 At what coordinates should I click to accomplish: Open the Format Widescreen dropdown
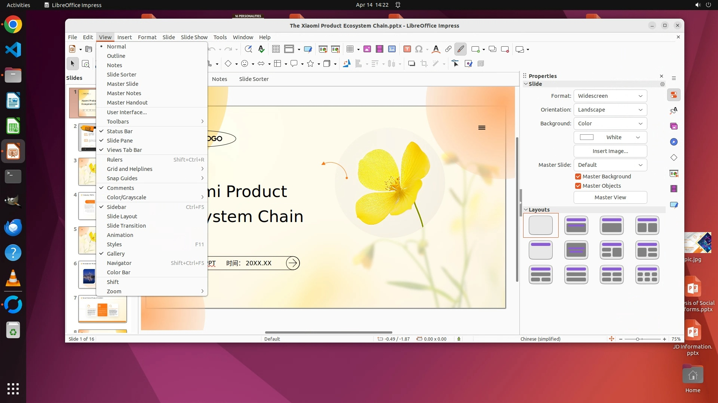tap(610, 96)
